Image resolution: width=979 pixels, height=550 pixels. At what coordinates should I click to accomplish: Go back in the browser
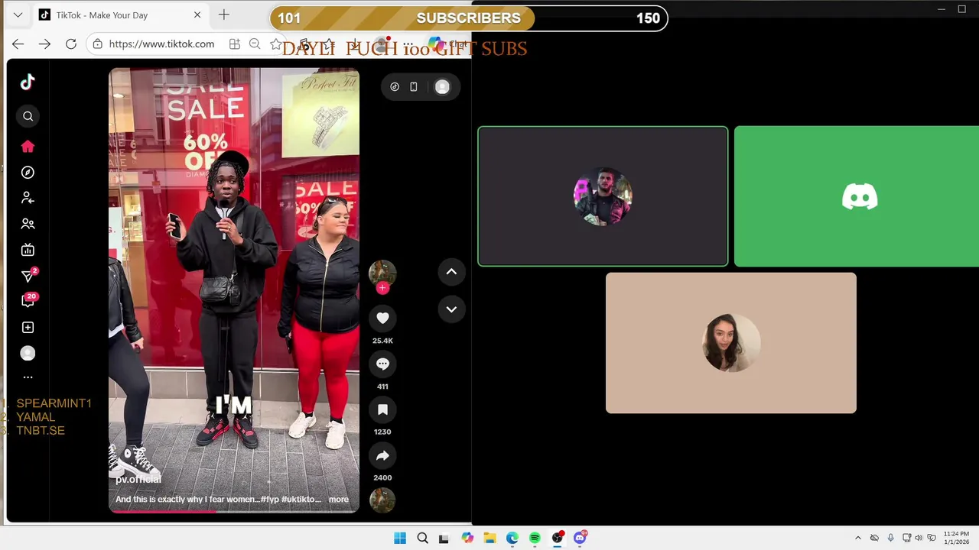tap(18, 44)
